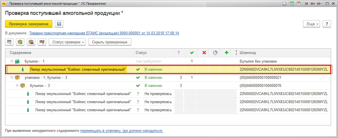Click the page heading 'Проверка поступившей алкогольной продукции *'
The width and height of the screenshot is (338, 138).
64,13
